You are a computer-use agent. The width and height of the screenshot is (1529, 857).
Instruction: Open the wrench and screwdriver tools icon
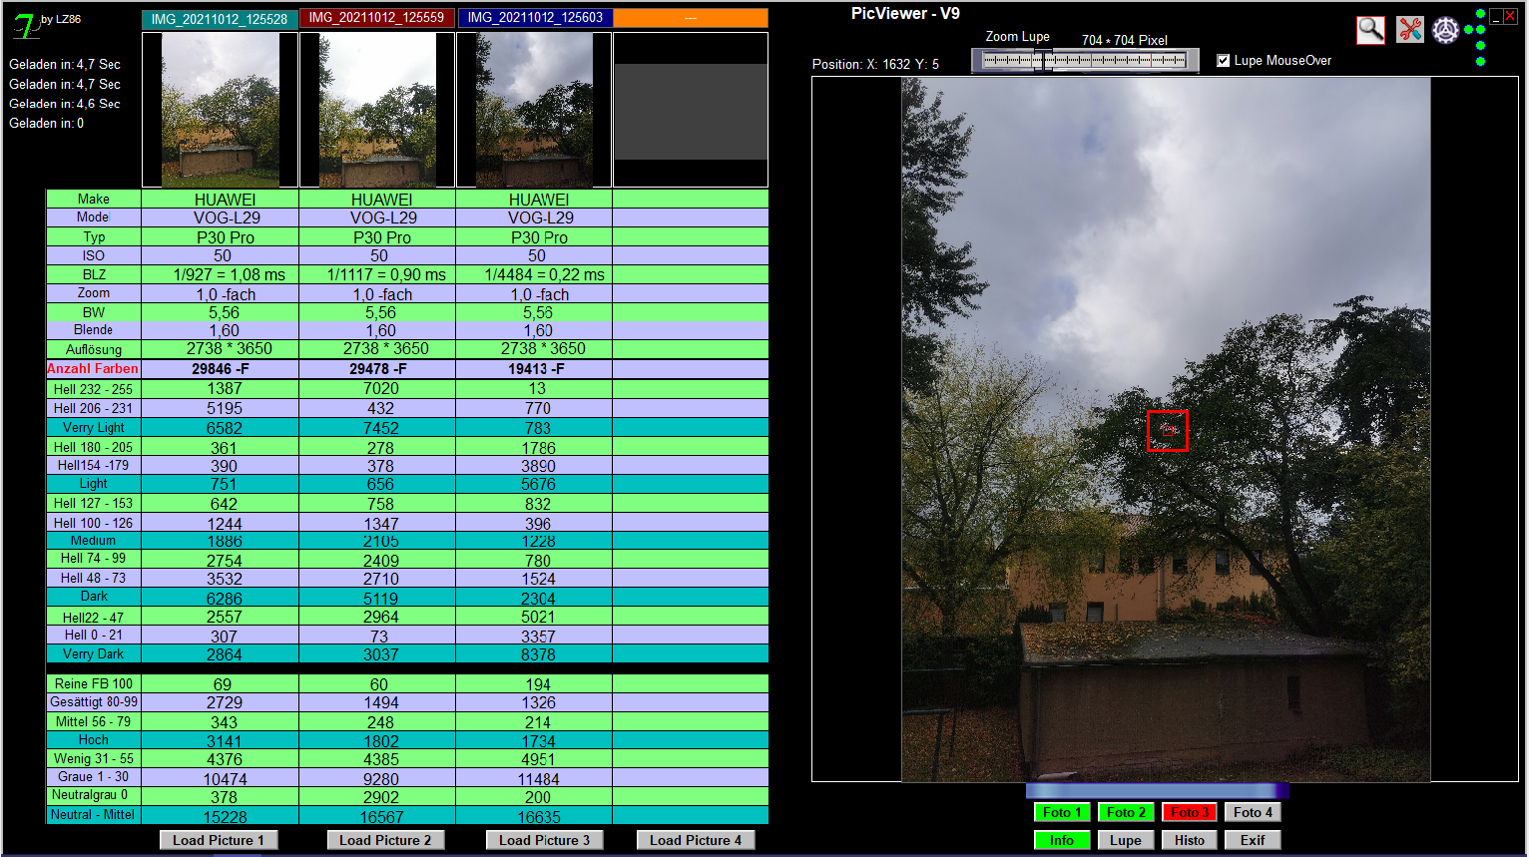1409,30
